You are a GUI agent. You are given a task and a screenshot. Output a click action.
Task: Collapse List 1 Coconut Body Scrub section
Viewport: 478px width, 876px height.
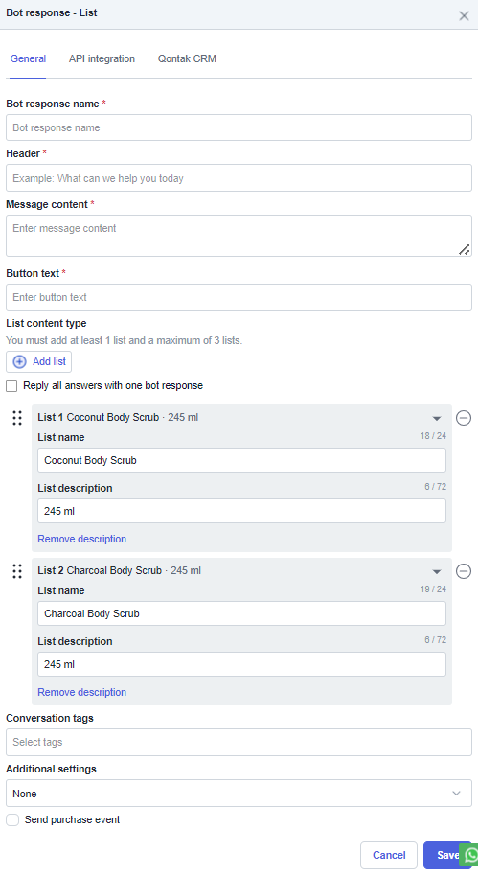pos(437,419)
